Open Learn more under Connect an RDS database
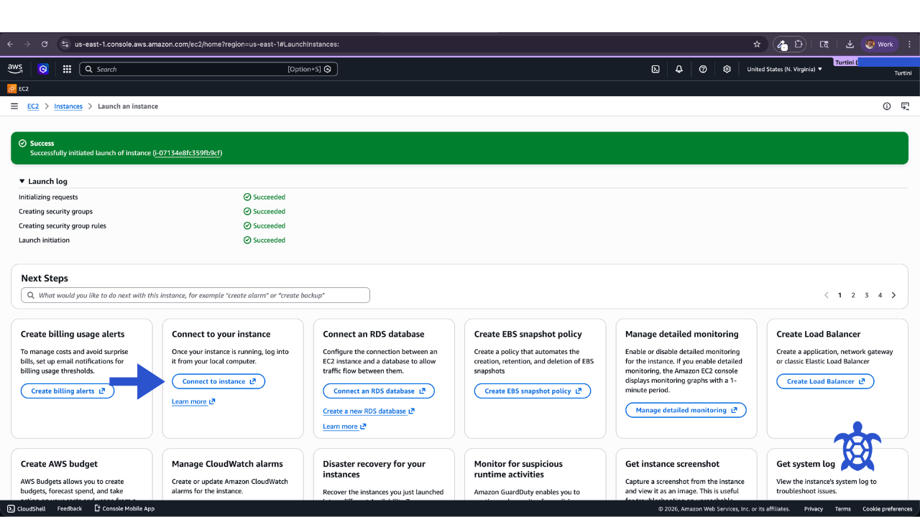Screen dimensions: 920x517 coord(344,427)
